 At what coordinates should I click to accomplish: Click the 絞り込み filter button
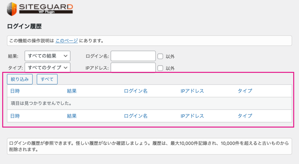point(20,79)
